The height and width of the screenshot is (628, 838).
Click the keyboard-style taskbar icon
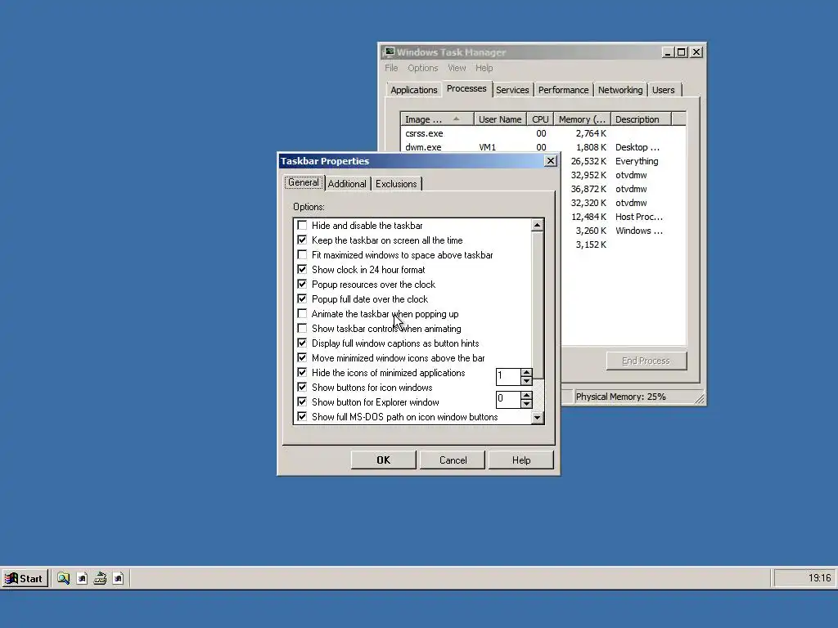tap(100, 578)
